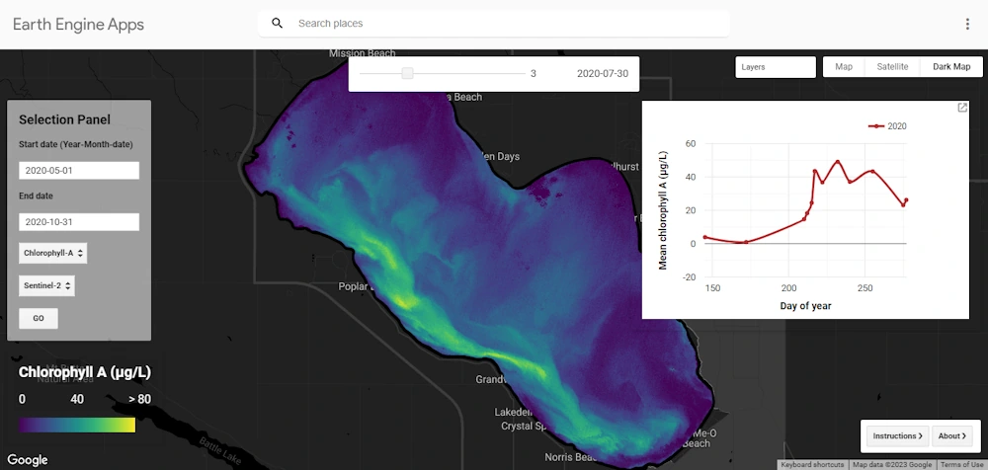Click the date slider track
This screenshot has width=988, height=470.
[x=443, y=74]
